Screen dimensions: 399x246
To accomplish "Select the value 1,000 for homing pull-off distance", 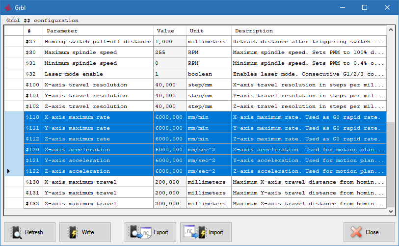I will (x=170, y=42).
